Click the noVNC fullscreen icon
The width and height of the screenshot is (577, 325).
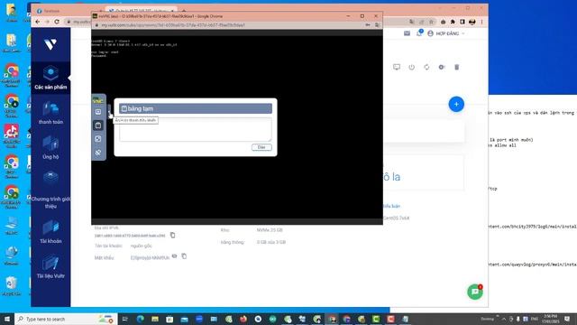tap(98, 139)
